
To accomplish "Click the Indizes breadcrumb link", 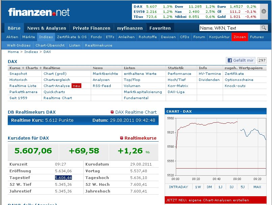I will [x=31, y=52].
